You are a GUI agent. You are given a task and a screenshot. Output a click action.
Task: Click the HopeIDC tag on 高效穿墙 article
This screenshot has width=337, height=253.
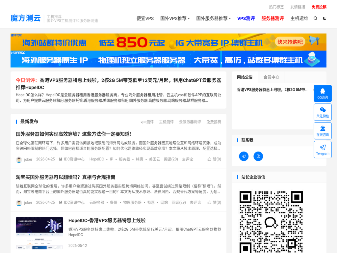[x=96, y=159]
